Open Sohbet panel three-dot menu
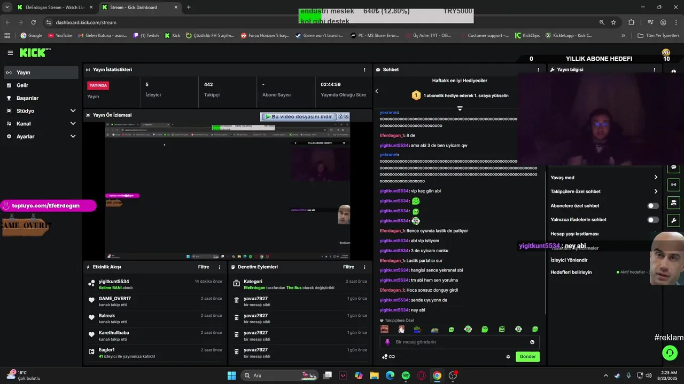Screen dimensions: 684x384 (538, 70)
